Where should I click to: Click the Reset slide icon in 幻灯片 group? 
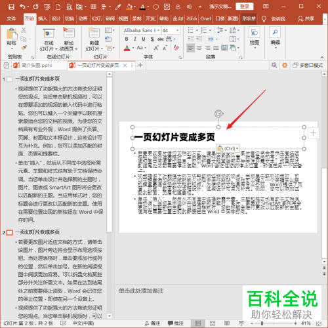coord(108,39)
